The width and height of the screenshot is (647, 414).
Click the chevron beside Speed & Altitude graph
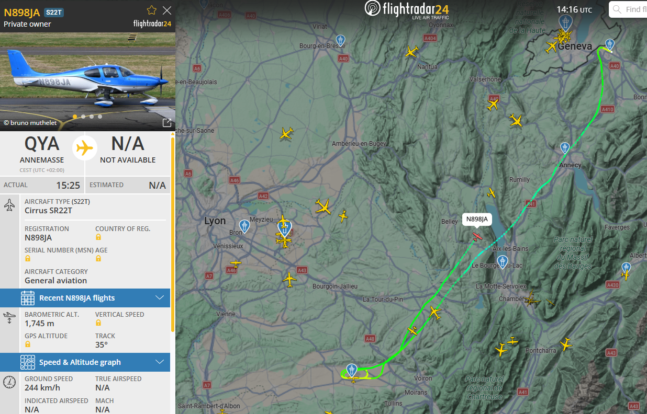[160, 362]
